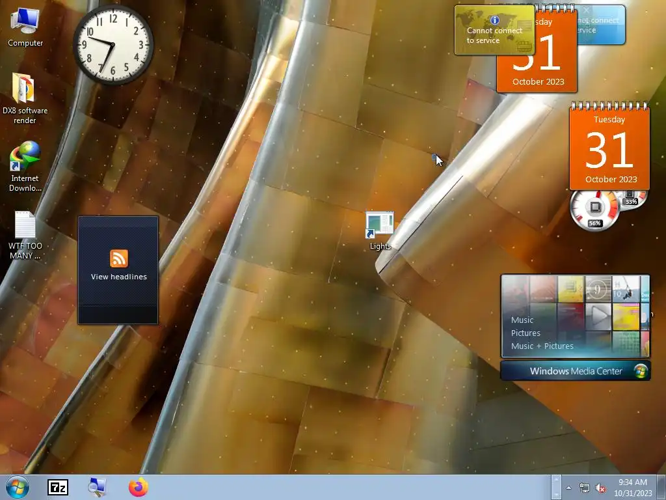The height and width of the screenshot is (500, 666).
Task: Select the Internet Download Manager shortcut
Action: pos(25,167)
